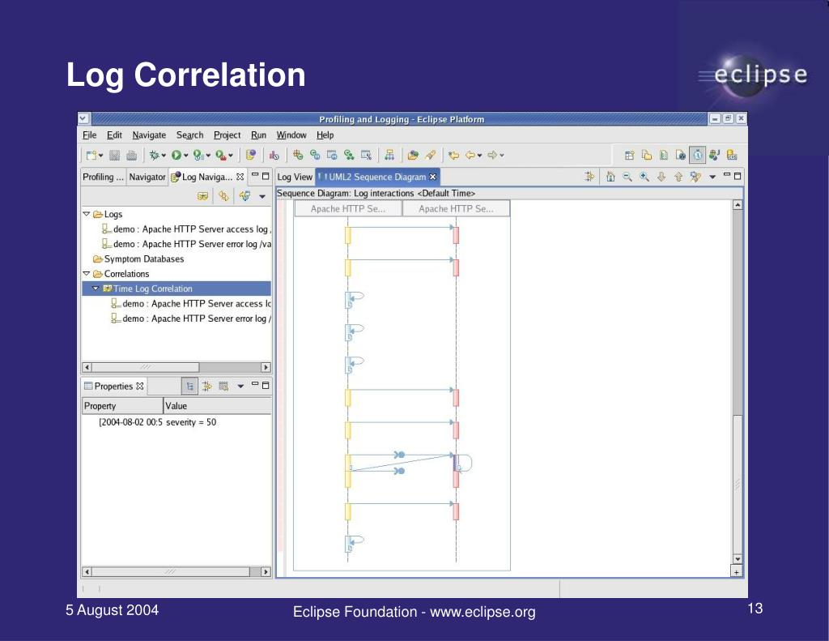
Task: Switch to the Profiling tab
Action: click(x=103, y=177)
